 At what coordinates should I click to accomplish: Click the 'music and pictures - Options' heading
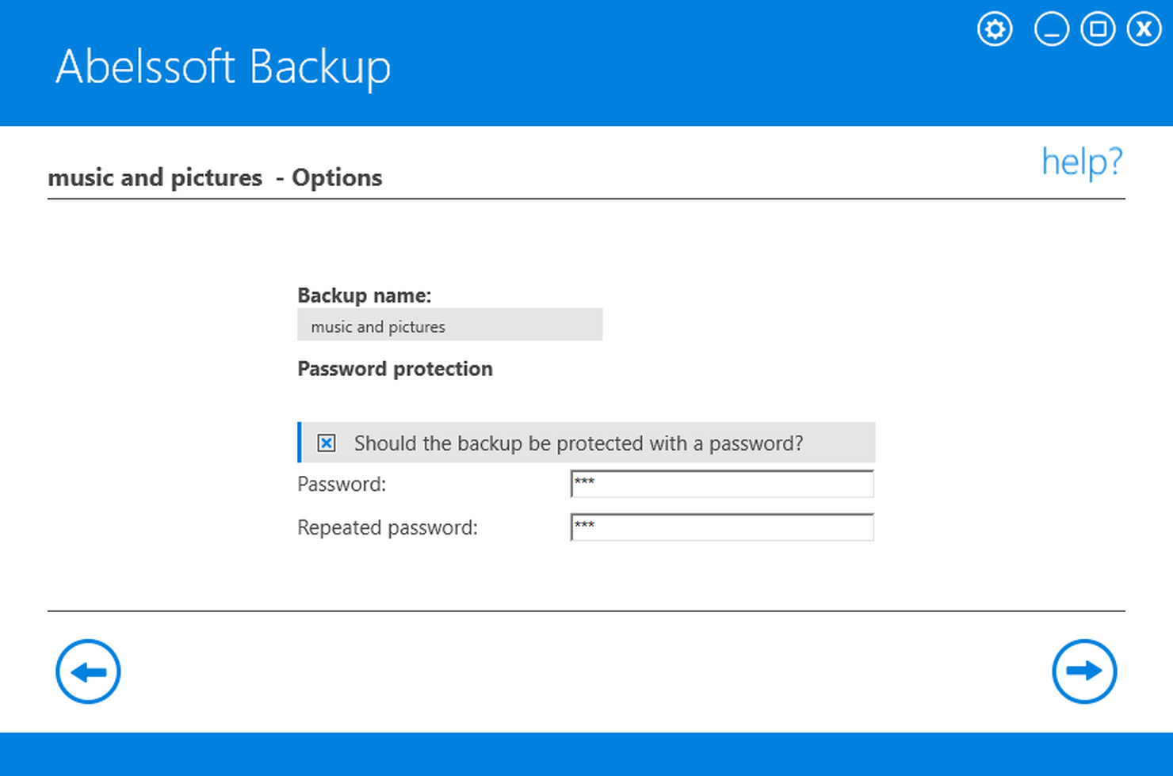215,177
